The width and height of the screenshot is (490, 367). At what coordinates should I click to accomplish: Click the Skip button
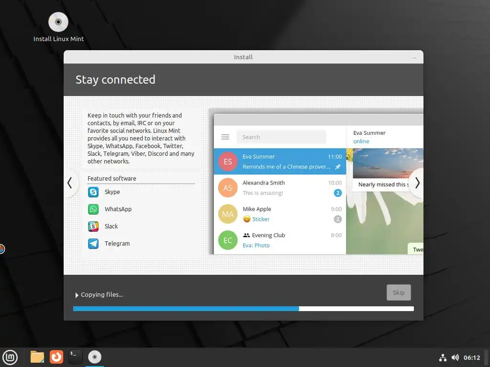(399, 292)
